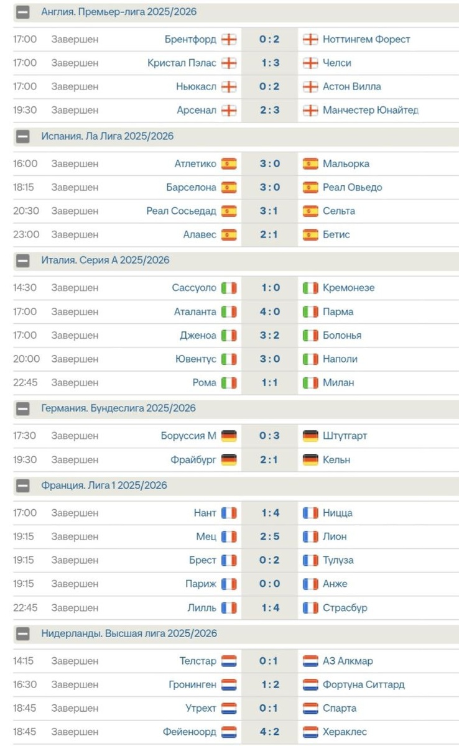Collapse the Англия Премьер-лига section
The width and height of the screenshot is (459, 746).
(x=23, y=12)
